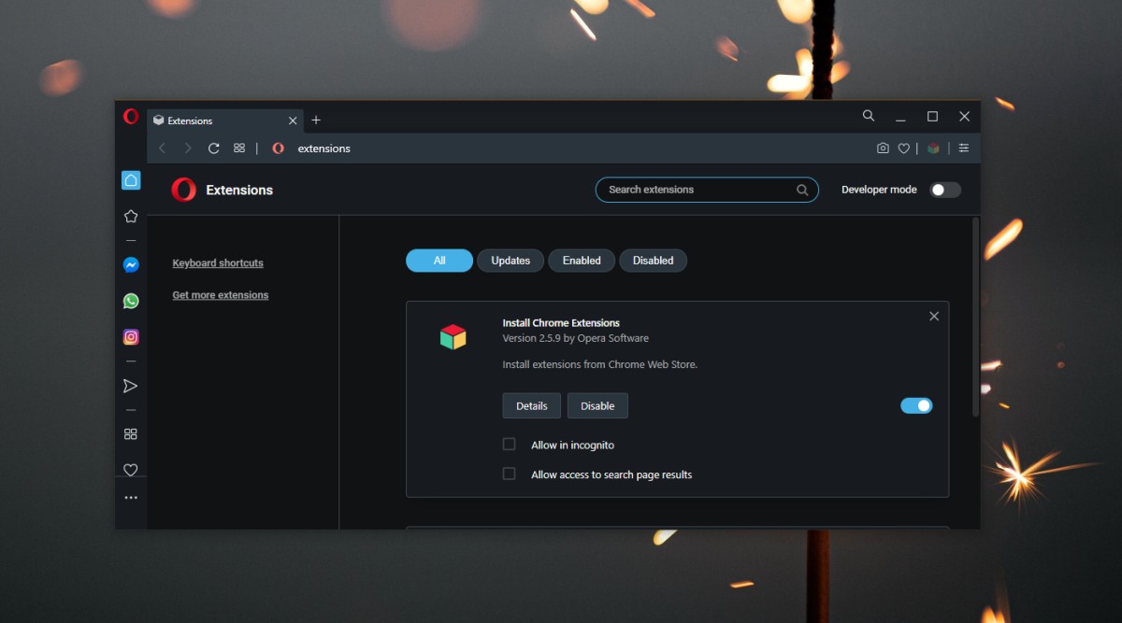Screen dimensions: 1122x623
Task: Remove Install Chrome Extensions with the X
Action: click(934, 317)
